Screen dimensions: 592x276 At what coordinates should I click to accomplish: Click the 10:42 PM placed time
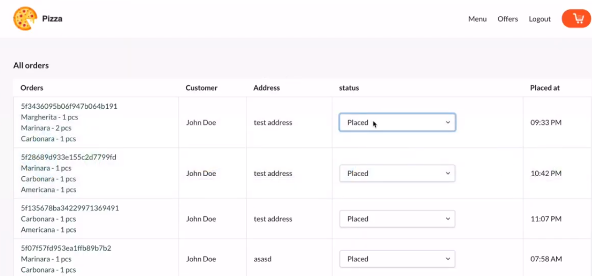546,173
